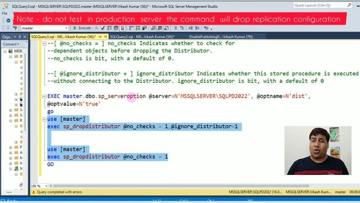Click the Increase Indent icon
360x203 pixels.
coord(197,28)
